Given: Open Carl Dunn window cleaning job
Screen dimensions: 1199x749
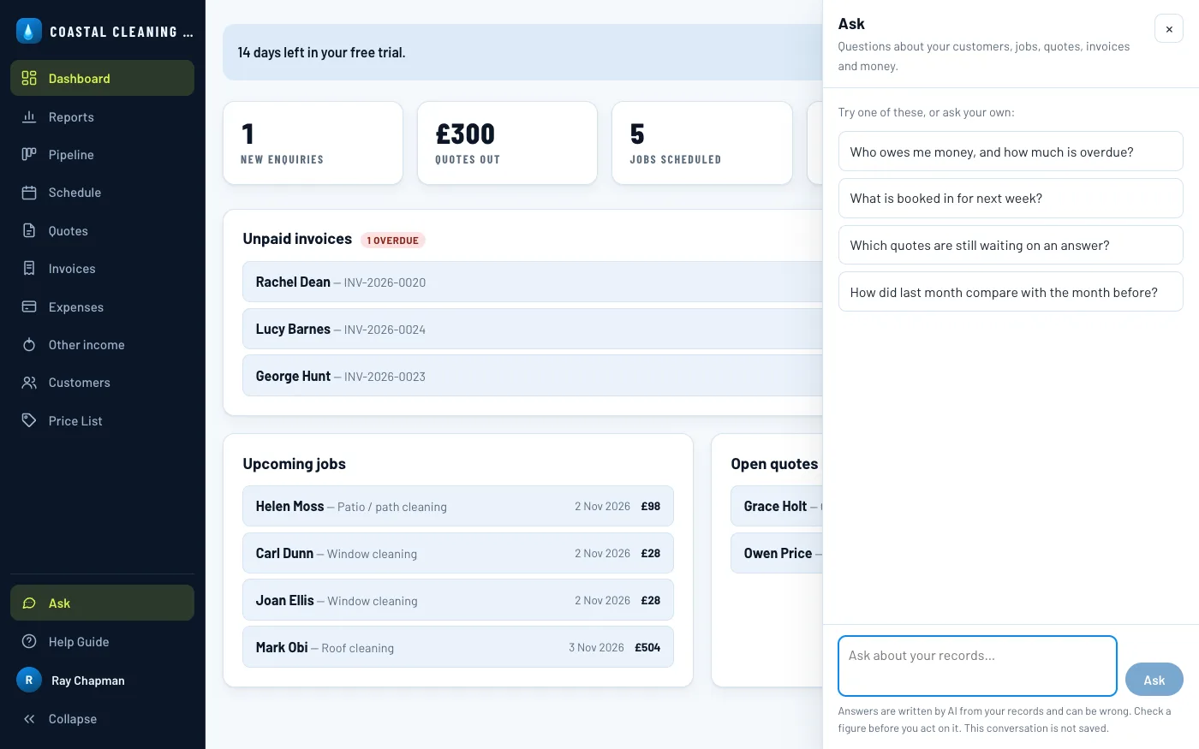Looking at the screenshot, I should pos(458,553).
